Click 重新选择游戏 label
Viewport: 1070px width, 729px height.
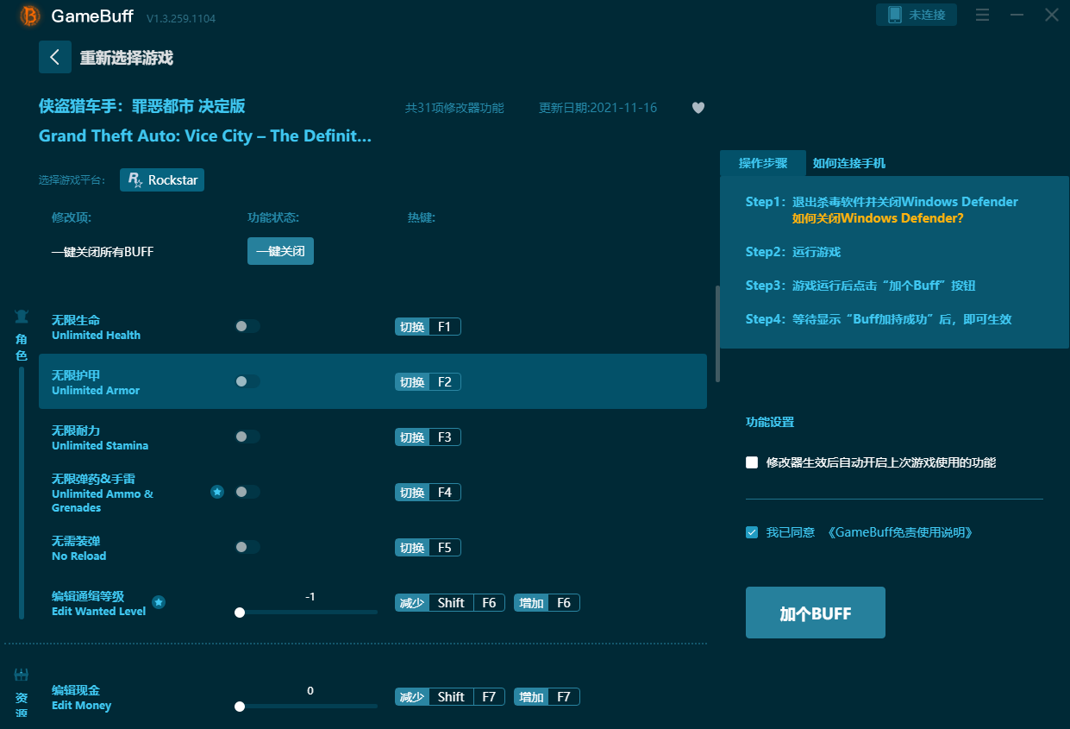(x=127, y=58)
